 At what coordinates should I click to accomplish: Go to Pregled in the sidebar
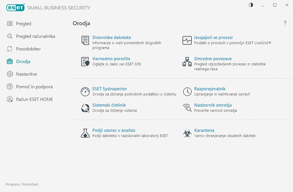tap(23, 24)
